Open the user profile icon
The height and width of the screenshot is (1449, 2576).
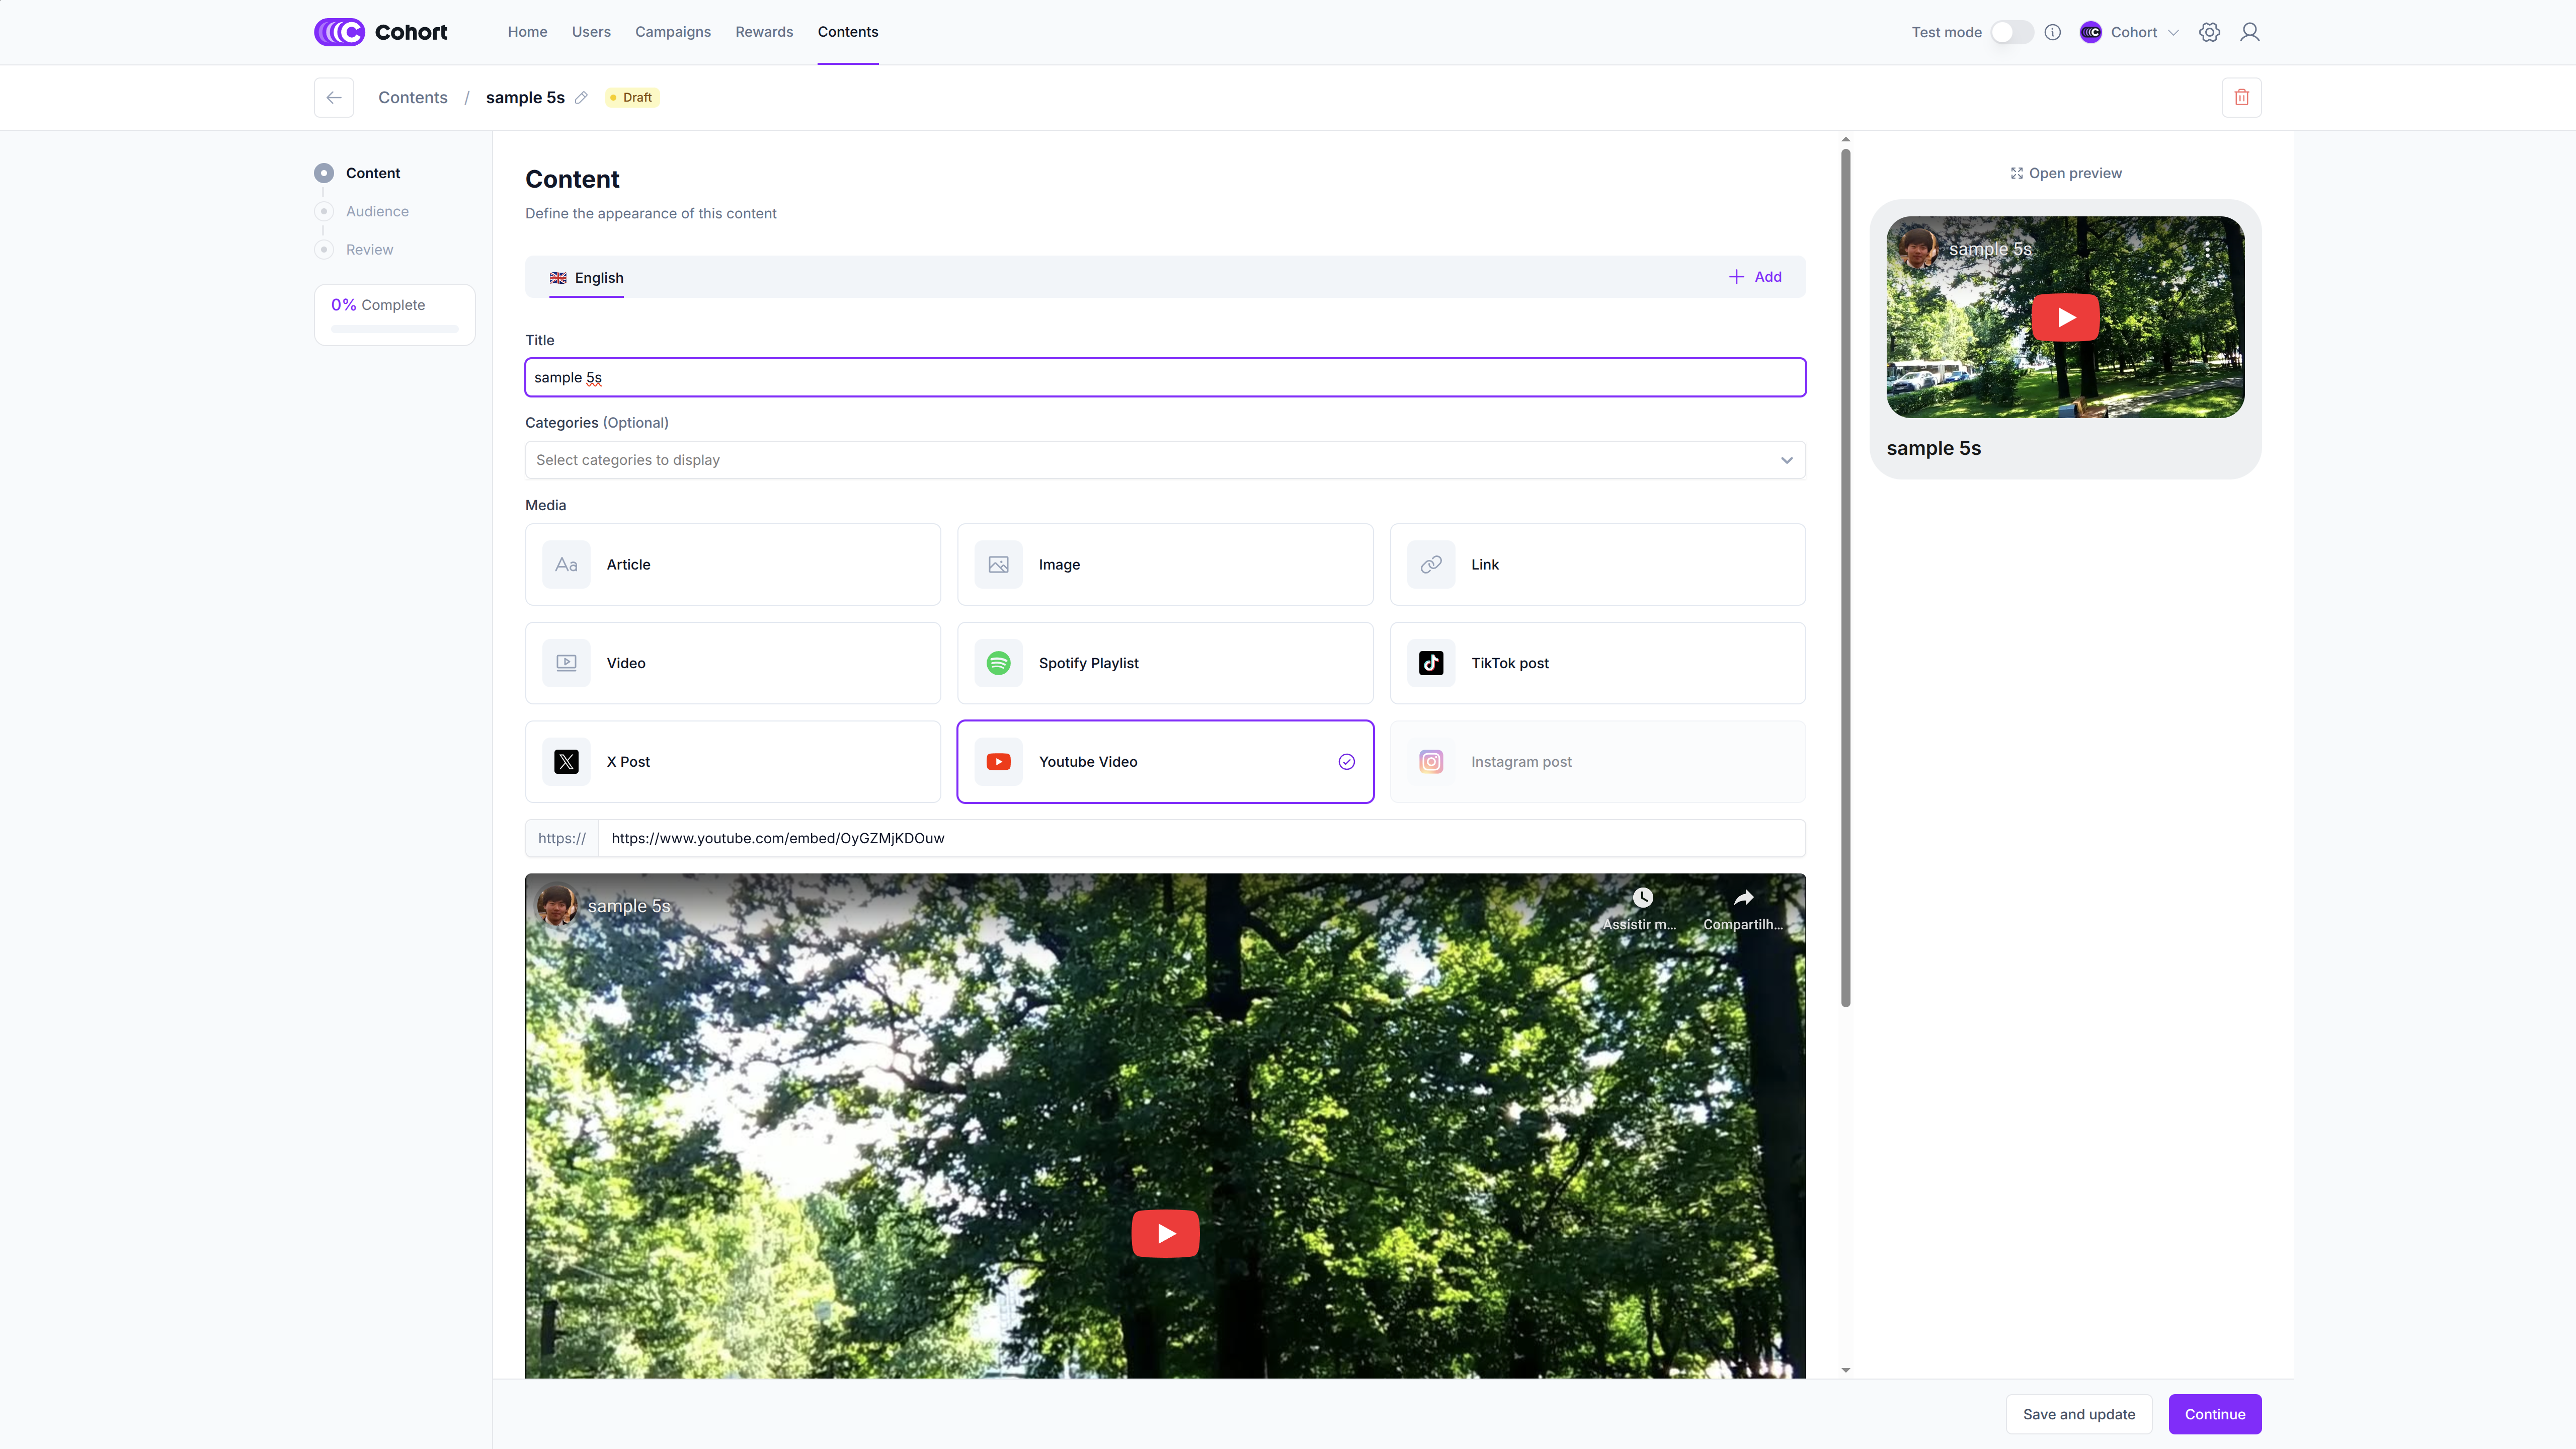point(2249,32)
